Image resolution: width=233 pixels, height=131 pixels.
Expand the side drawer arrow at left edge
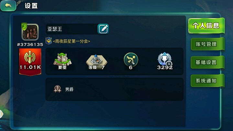pos(1,114)
